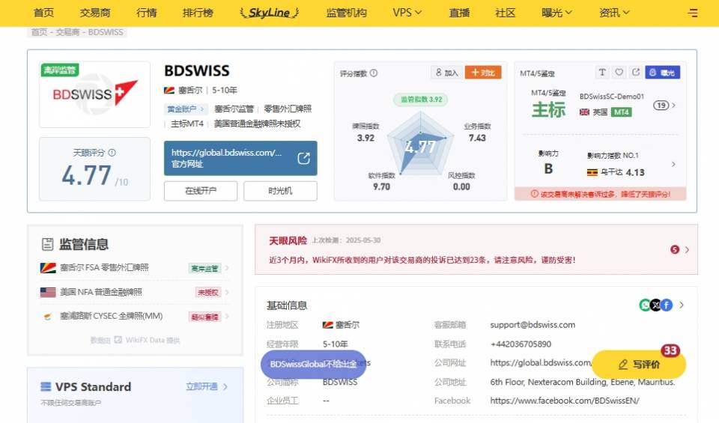Click the 未授权 tag on NFA row

pyautogui.click(x=207, y=293)
